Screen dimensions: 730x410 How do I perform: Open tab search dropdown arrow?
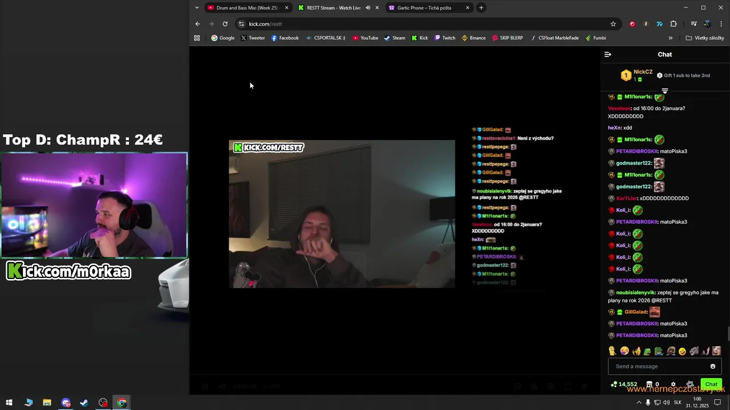(197, 8)
